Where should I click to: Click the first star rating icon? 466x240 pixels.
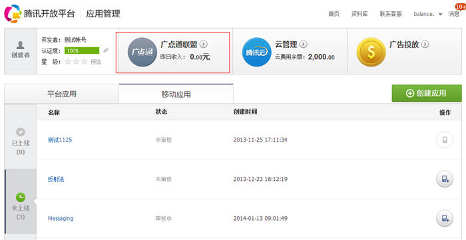68,62
